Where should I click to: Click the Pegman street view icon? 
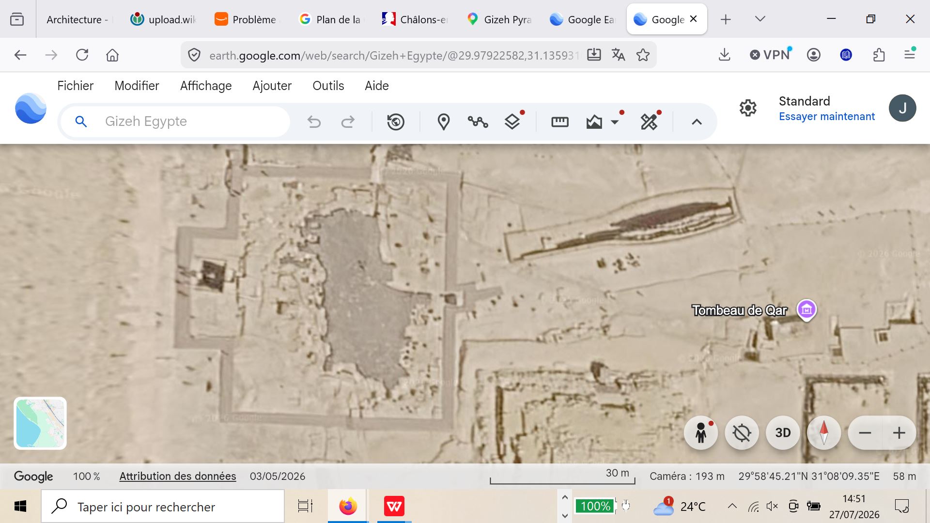(x=701, y=432)
